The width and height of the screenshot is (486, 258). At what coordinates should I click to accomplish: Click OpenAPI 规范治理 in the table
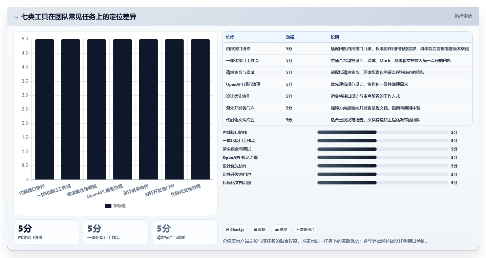(243, 84)
